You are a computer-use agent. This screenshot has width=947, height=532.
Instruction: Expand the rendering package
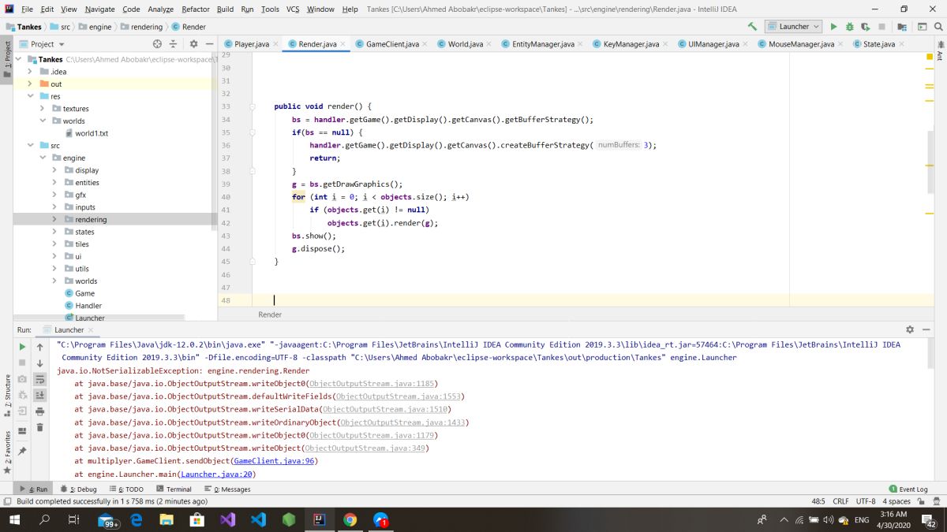pos(55,219)
